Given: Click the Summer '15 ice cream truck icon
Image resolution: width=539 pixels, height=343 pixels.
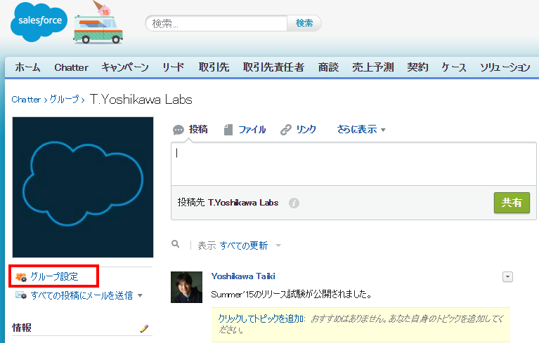Looking at the screenshot, I should (x=98, y=22).
